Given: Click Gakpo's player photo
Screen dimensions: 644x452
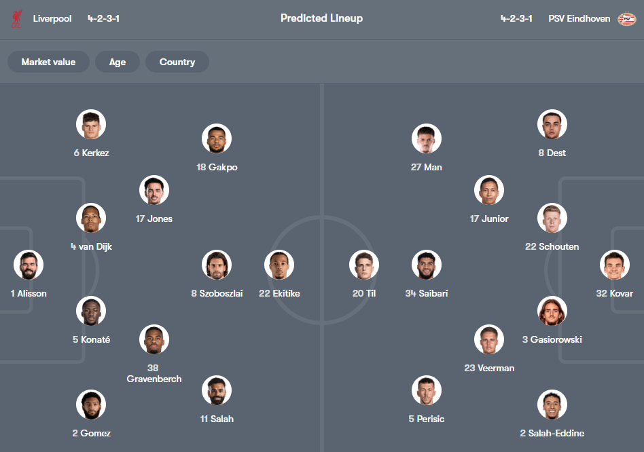Looking at the screenshot, I should (217, 138).
